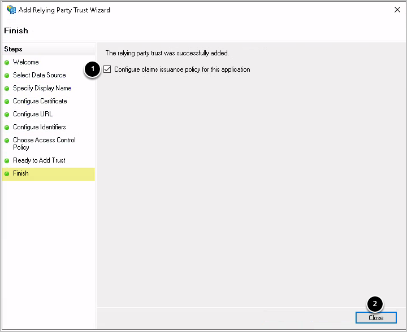Select the Configure Identifiers step
The width and height of the screenshot is (407, 332).
coord(40,127)
